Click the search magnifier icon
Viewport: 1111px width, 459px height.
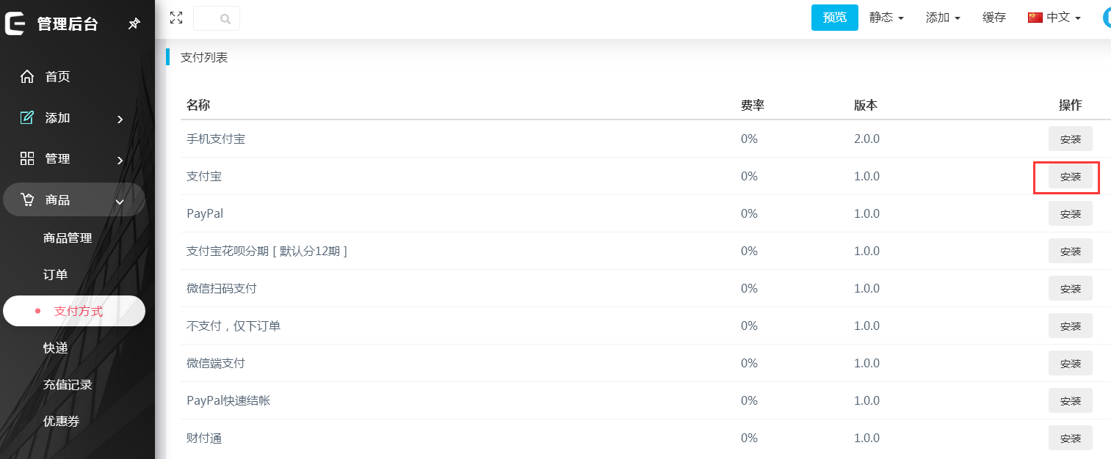pos(225,19)
